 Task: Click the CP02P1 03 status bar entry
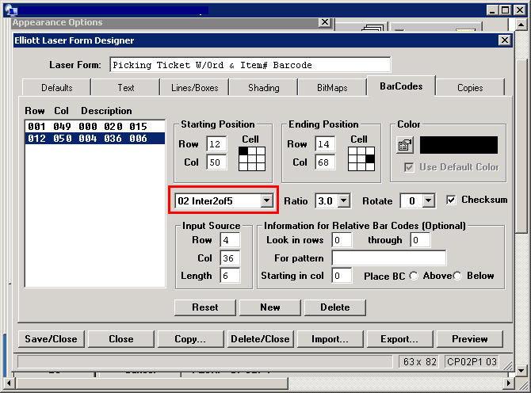point(472,362)
